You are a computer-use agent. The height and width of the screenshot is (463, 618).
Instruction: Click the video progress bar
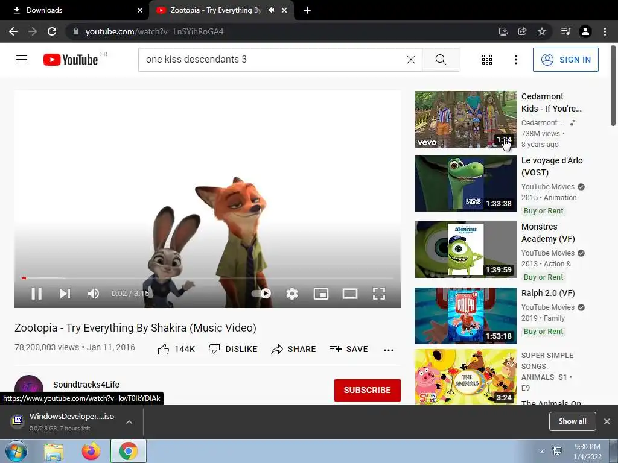(208, 278)
